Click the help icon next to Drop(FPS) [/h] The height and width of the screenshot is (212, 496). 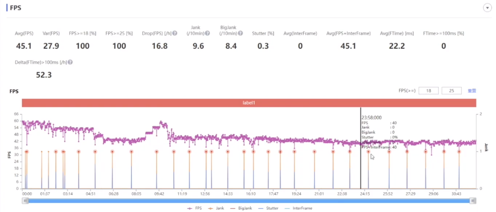tap(175, 33)
